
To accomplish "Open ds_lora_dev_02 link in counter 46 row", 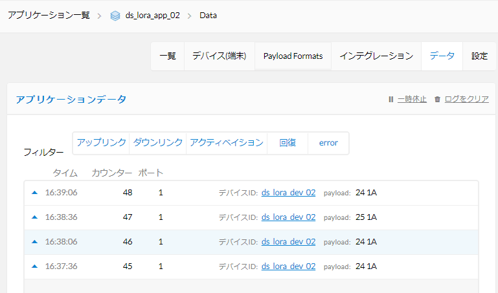I will [288, 242].
